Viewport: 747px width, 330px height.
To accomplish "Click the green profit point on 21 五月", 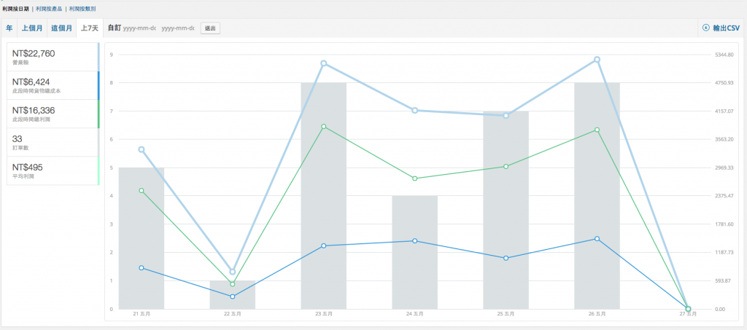I will [142, 191].
